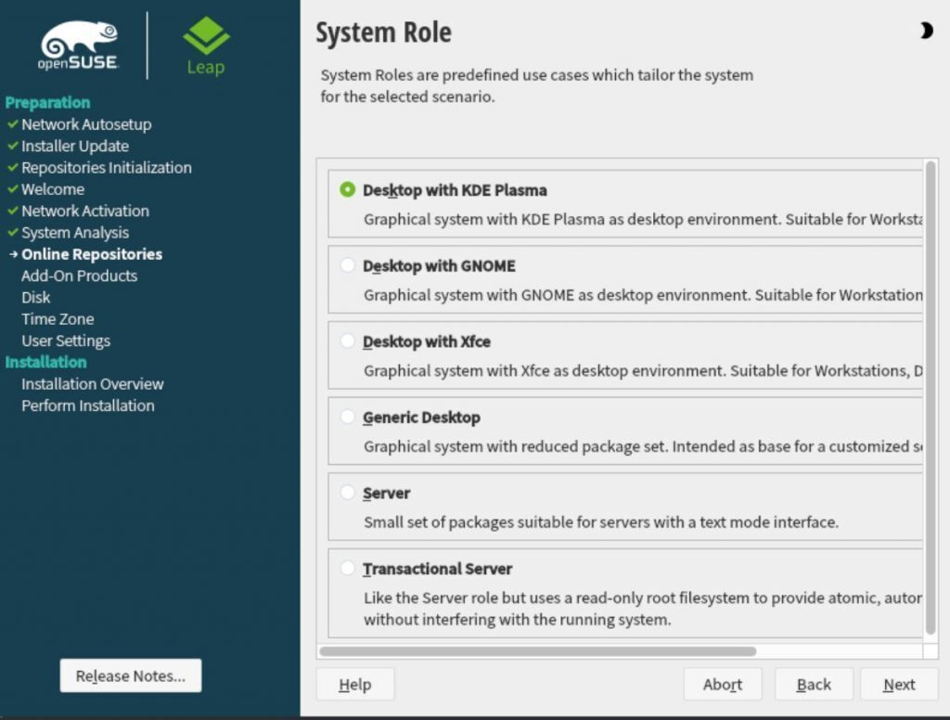Click the arrow beside Online Repositories
Viewport: 950px width, 720px height.
11,254
